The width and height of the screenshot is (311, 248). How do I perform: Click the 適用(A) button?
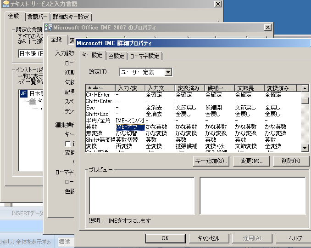[x=252, y=238]
